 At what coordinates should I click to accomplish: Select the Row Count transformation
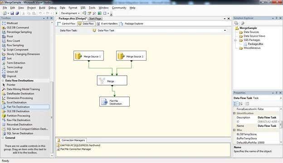pyautogui.click(x=13, y=41)
